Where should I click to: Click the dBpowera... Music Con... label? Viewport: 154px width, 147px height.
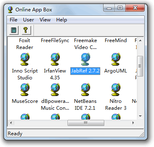(x=55, y=104)
